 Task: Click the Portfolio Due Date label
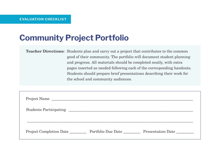point(106,132)
